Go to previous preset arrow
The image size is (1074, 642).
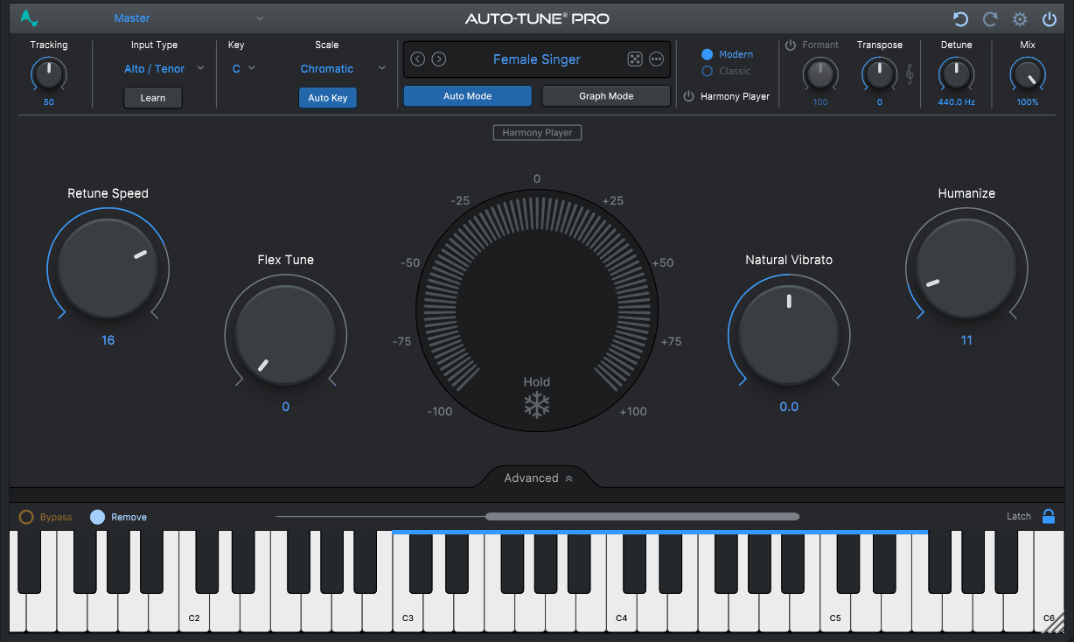pos(417,59)
